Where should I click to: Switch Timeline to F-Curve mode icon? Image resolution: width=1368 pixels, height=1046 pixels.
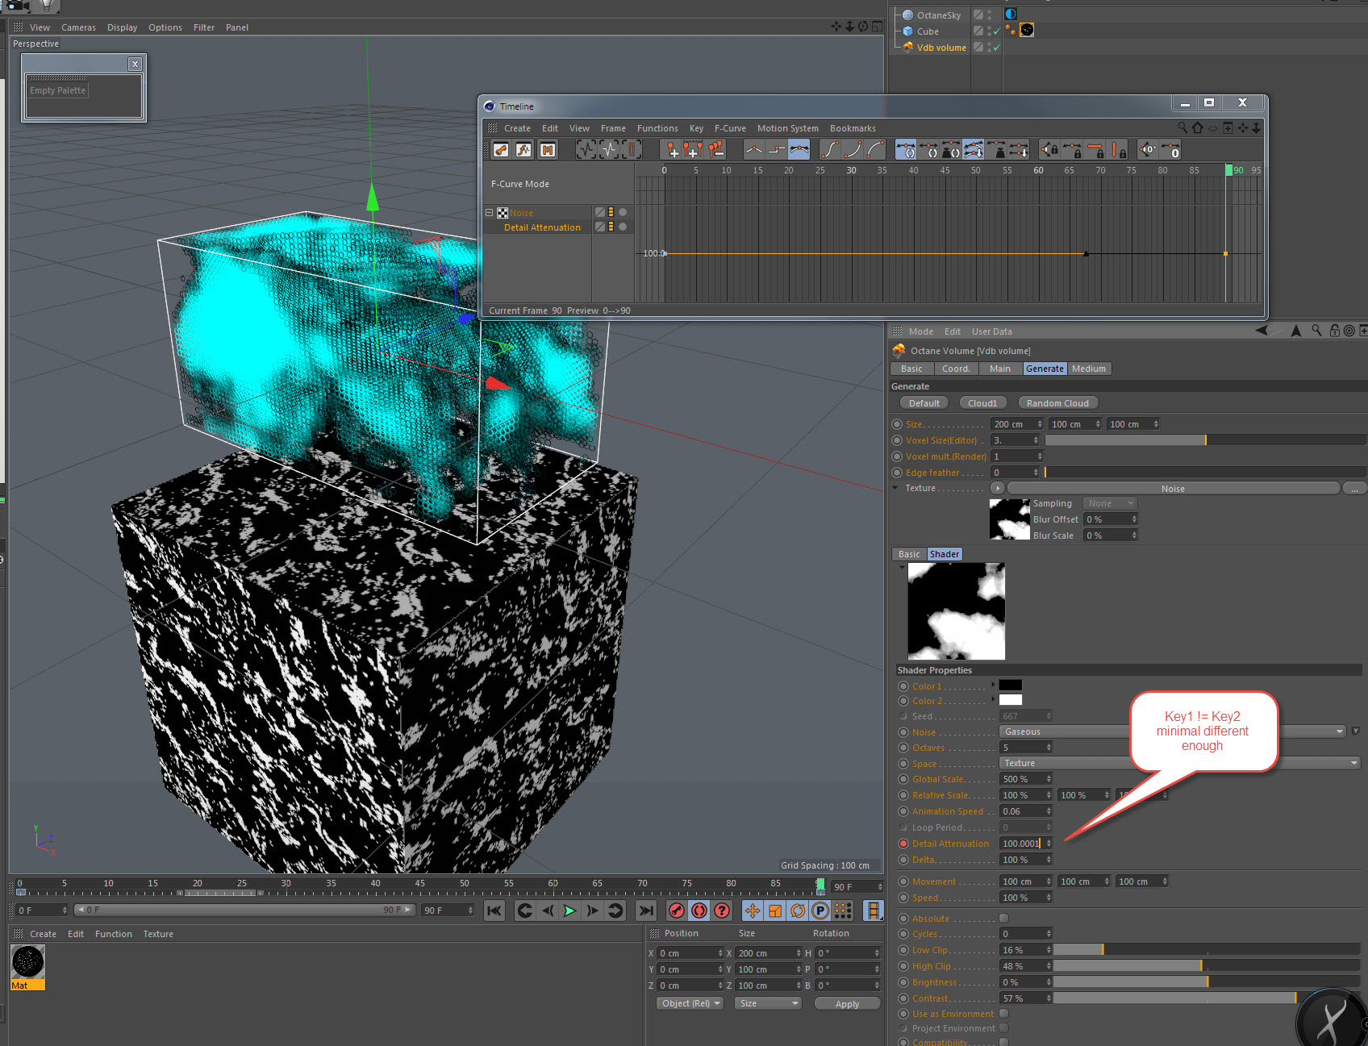(523, 149)
